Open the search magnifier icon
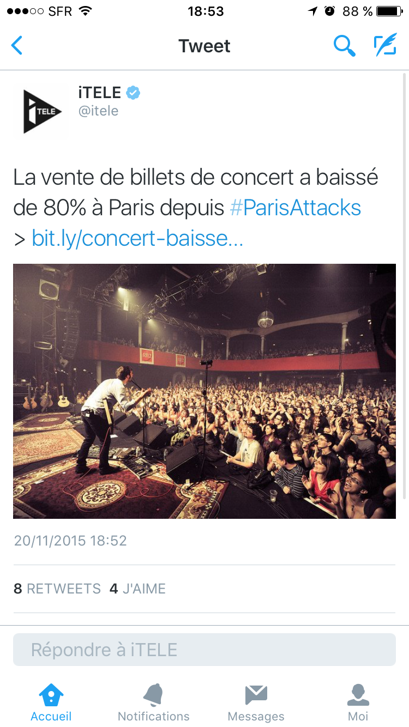 (345, 46)
